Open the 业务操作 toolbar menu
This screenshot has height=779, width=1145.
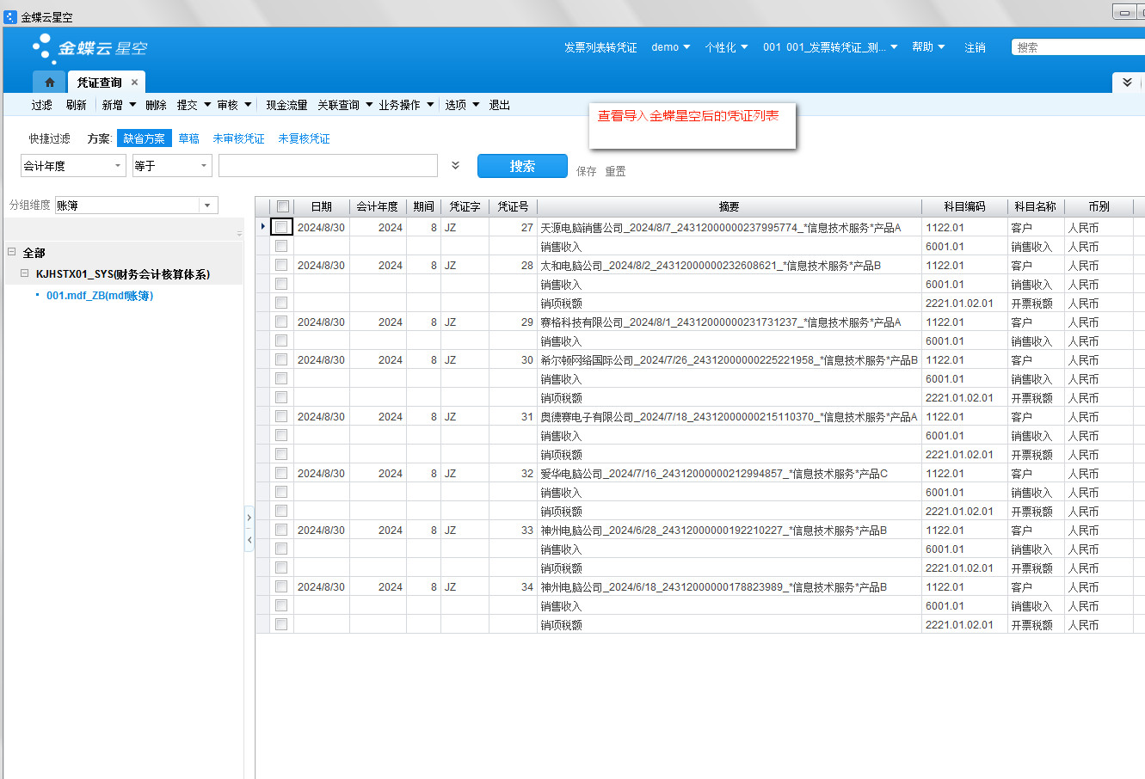(x=406, y=105)
